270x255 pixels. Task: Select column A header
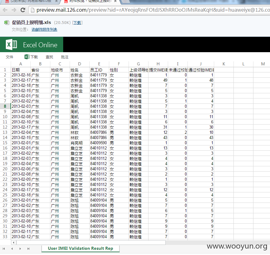[x=21, y=64]
